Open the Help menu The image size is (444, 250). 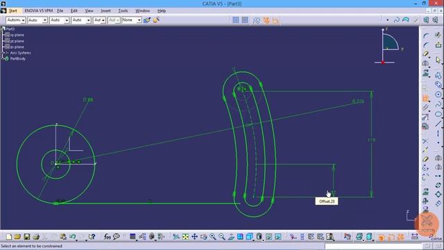point(162,11)
